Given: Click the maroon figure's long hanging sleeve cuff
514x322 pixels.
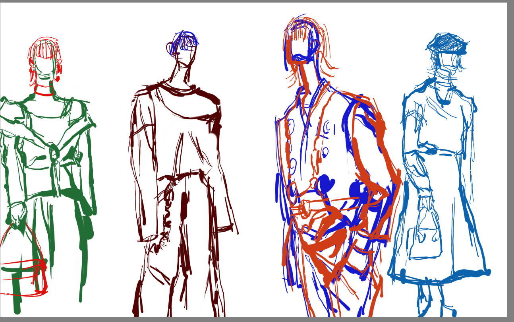Looking at the screenshot, I should (x=225, y=229).
